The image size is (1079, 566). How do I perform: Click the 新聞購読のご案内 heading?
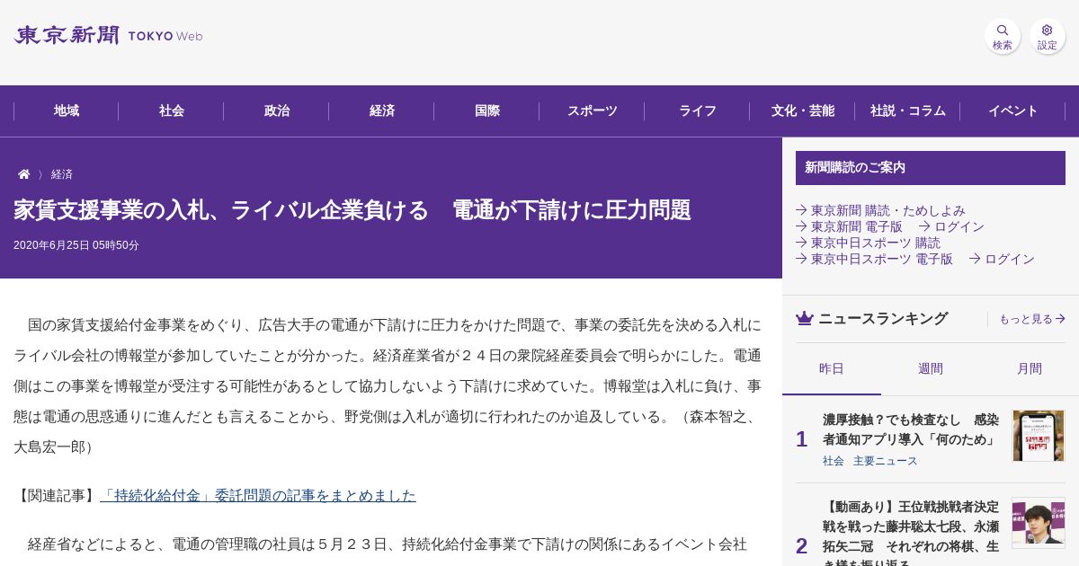pyautogui.click(x=931, y=168)
